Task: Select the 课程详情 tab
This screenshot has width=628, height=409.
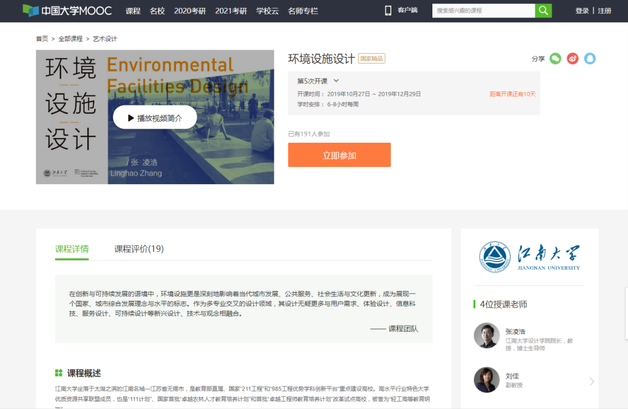Action: pyautogui.click(x=72, y=249)
